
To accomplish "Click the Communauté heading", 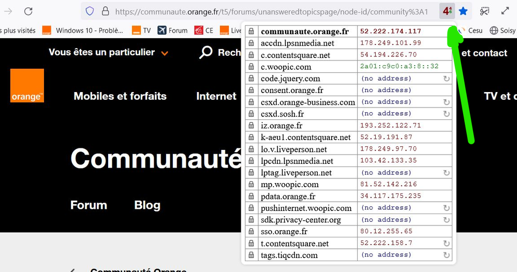I will tap(156, 158).
